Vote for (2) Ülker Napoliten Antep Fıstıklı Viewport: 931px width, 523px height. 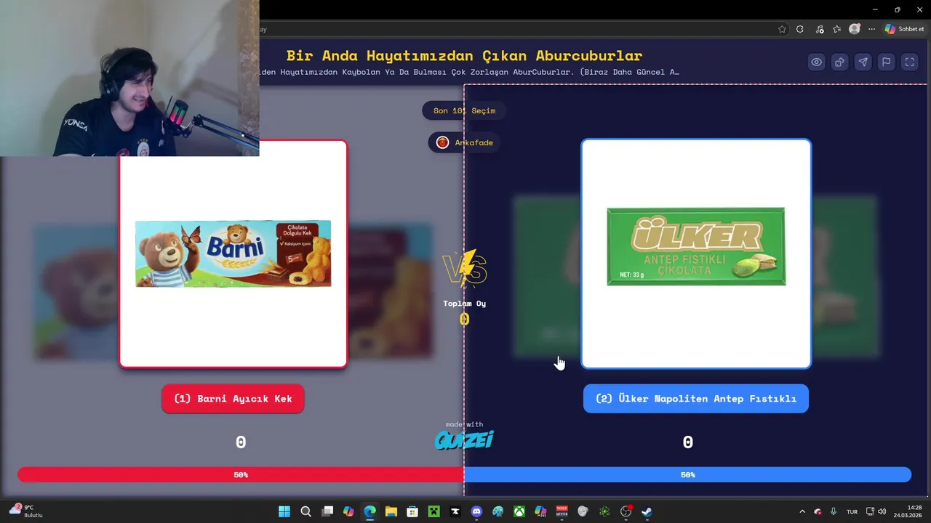(x=696, y=399)
